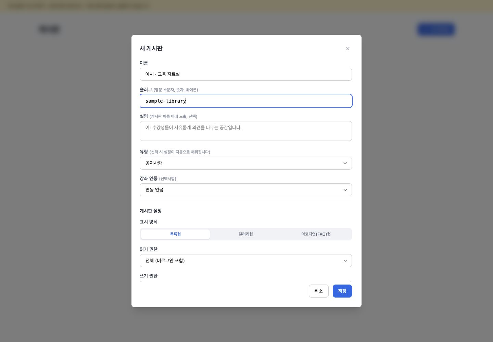This screenshot has width=493, height=342.
Task: Select the 갤러리형 display mode
Action: (x=246, y=234)
